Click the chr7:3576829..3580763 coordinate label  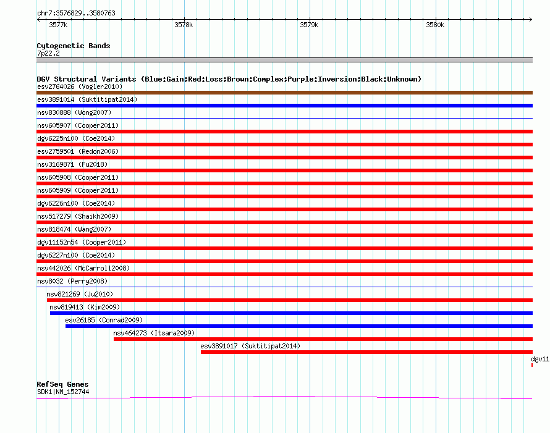pyautogui.click(x=76, y=13)
